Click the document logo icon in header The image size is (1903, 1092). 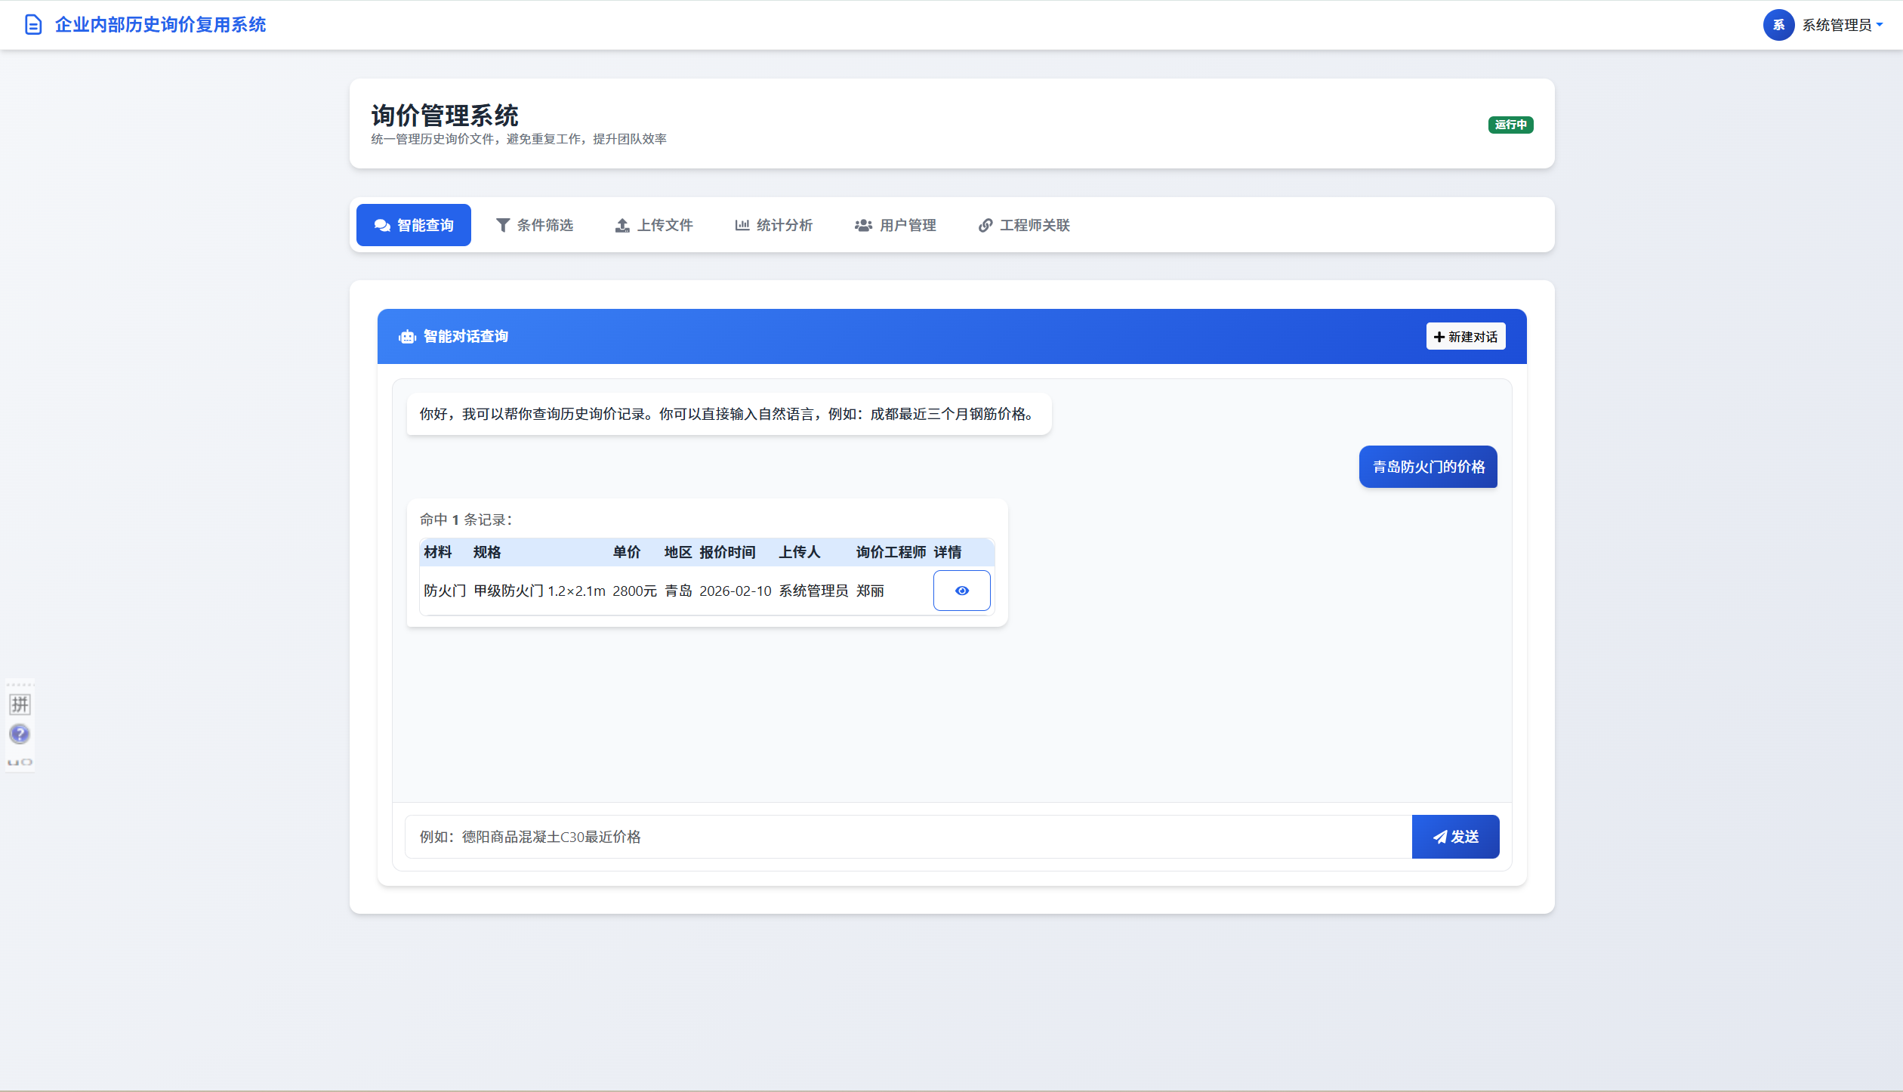click(x=33, y=25)
